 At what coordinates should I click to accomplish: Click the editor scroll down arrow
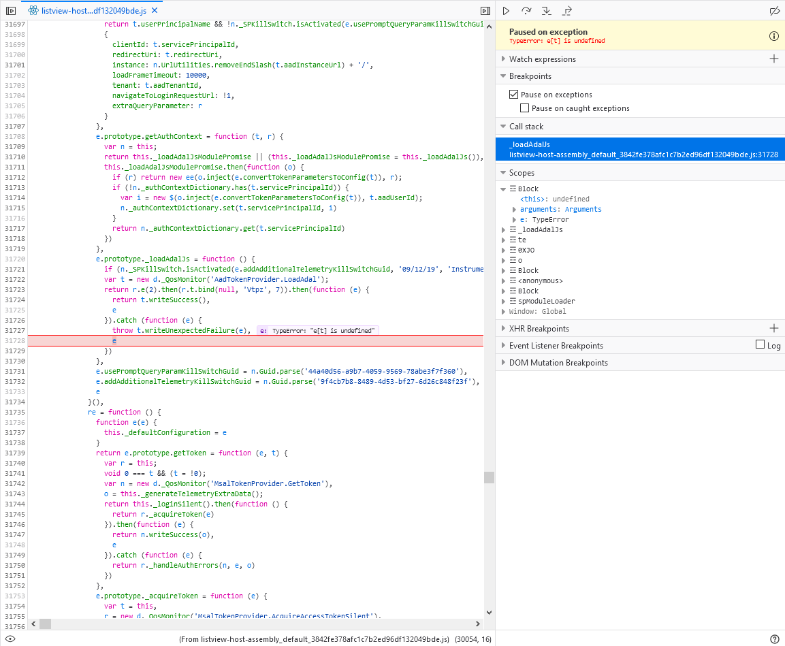[489, 613]
